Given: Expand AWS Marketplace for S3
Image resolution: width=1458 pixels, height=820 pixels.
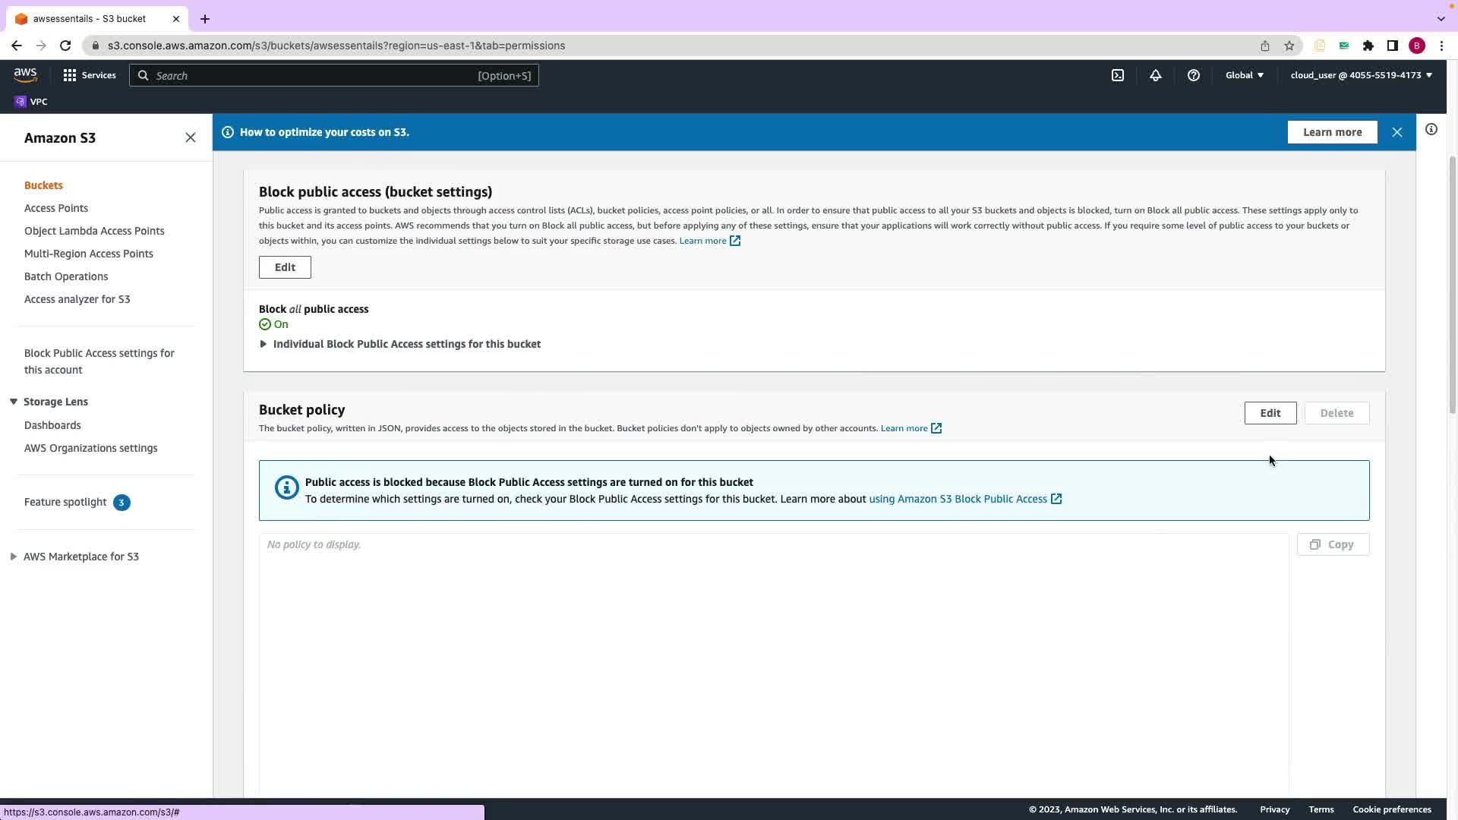Looking at the screenshot, I should [x=14, y=557].
